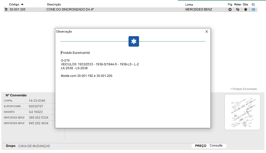266x153 pixels.
Task: Close the Observação dialog with the X
Action: pos(206,32)
